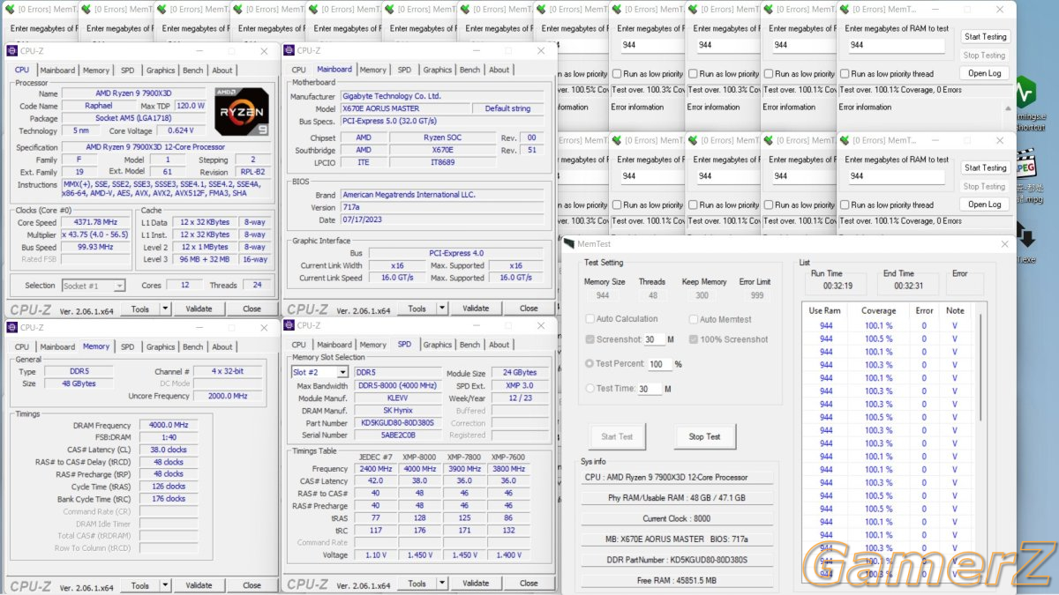Switch to Mainboard tab in the CPU window
1059x595 pixels.
[x=57, y=71]
